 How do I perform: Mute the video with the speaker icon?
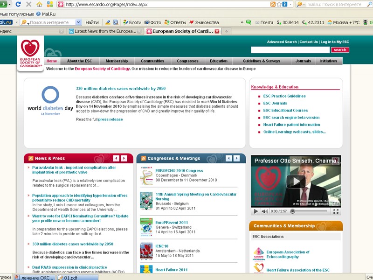pyautogui.click(x=264, y=211)
